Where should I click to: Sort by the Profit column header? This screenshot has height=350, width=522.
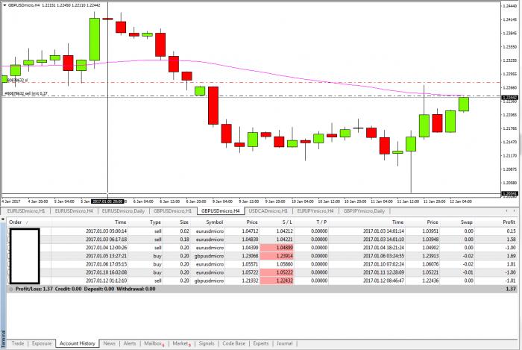[x=496, y=222]
